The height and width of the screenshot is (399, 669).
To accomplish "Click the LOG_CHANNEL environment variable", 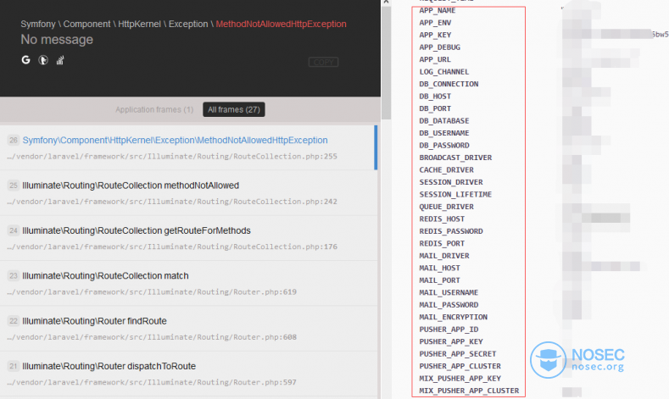I will click(x=443, y=72).
